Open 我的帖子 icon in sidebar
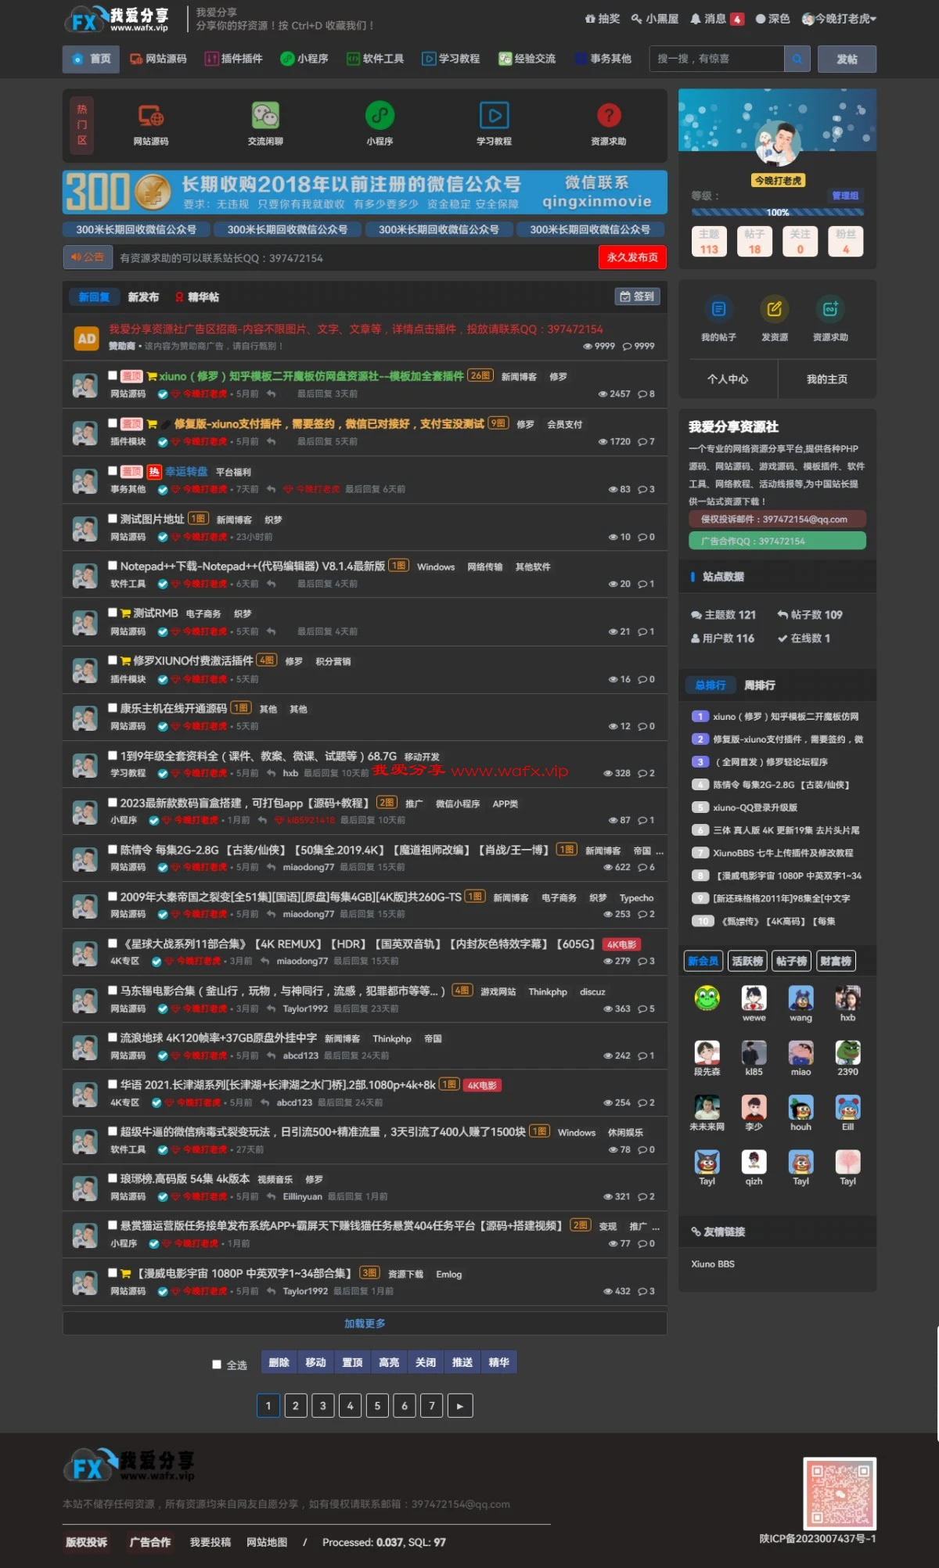Image resolution: width=939 pixels, height=1568 pixels. point(718,310)
